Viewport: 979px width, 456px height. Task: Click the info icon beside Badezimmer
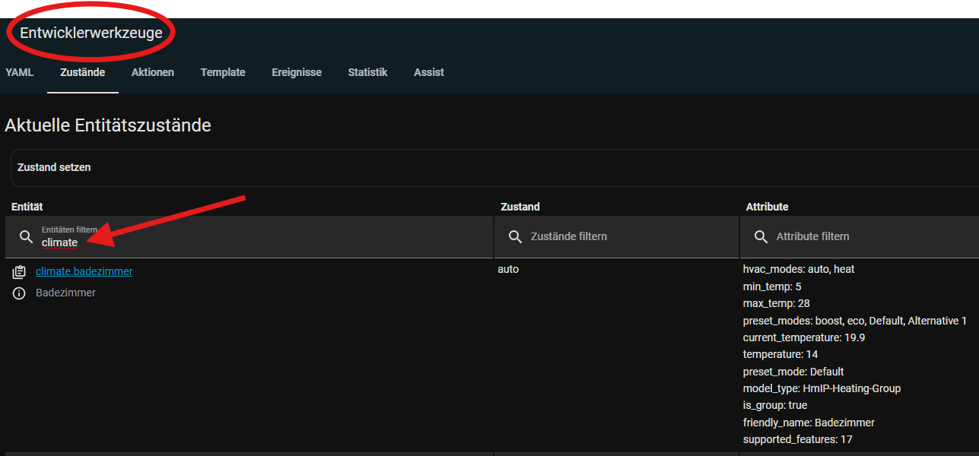(20, 293)
